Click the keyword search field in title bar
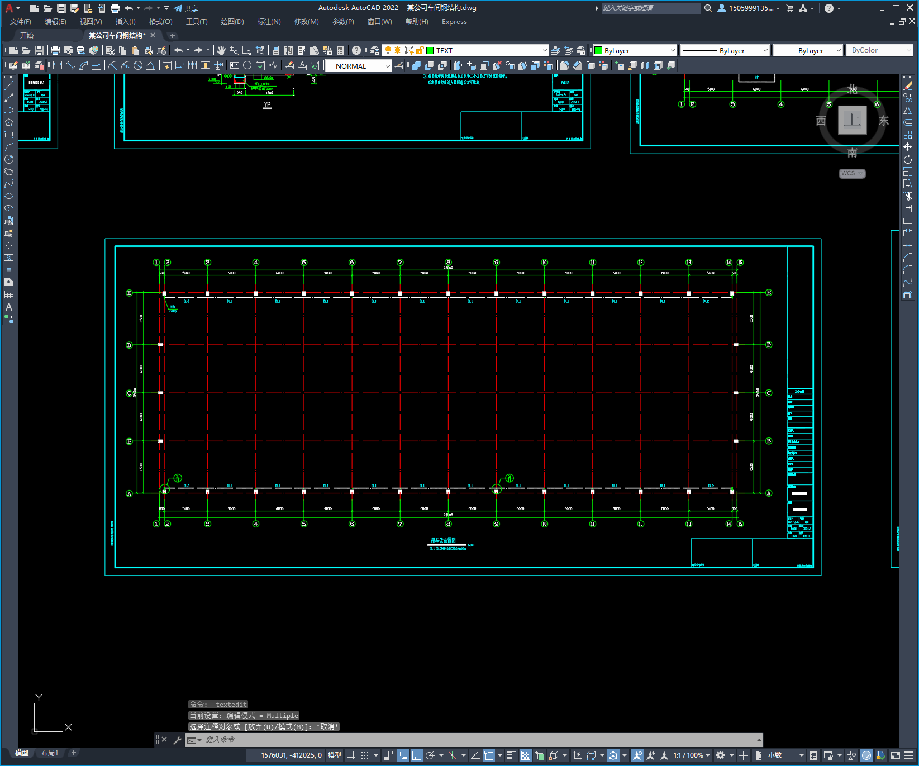 pos(650,8)
